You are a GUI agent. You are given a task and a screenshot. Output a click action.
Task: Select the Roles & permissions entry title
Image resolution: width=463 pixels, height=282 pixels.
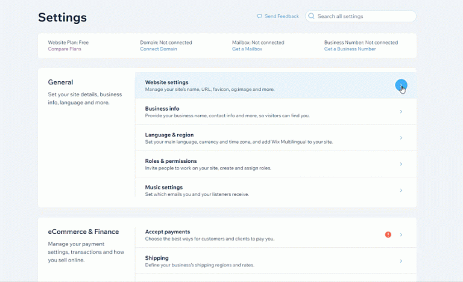point(171,161)
